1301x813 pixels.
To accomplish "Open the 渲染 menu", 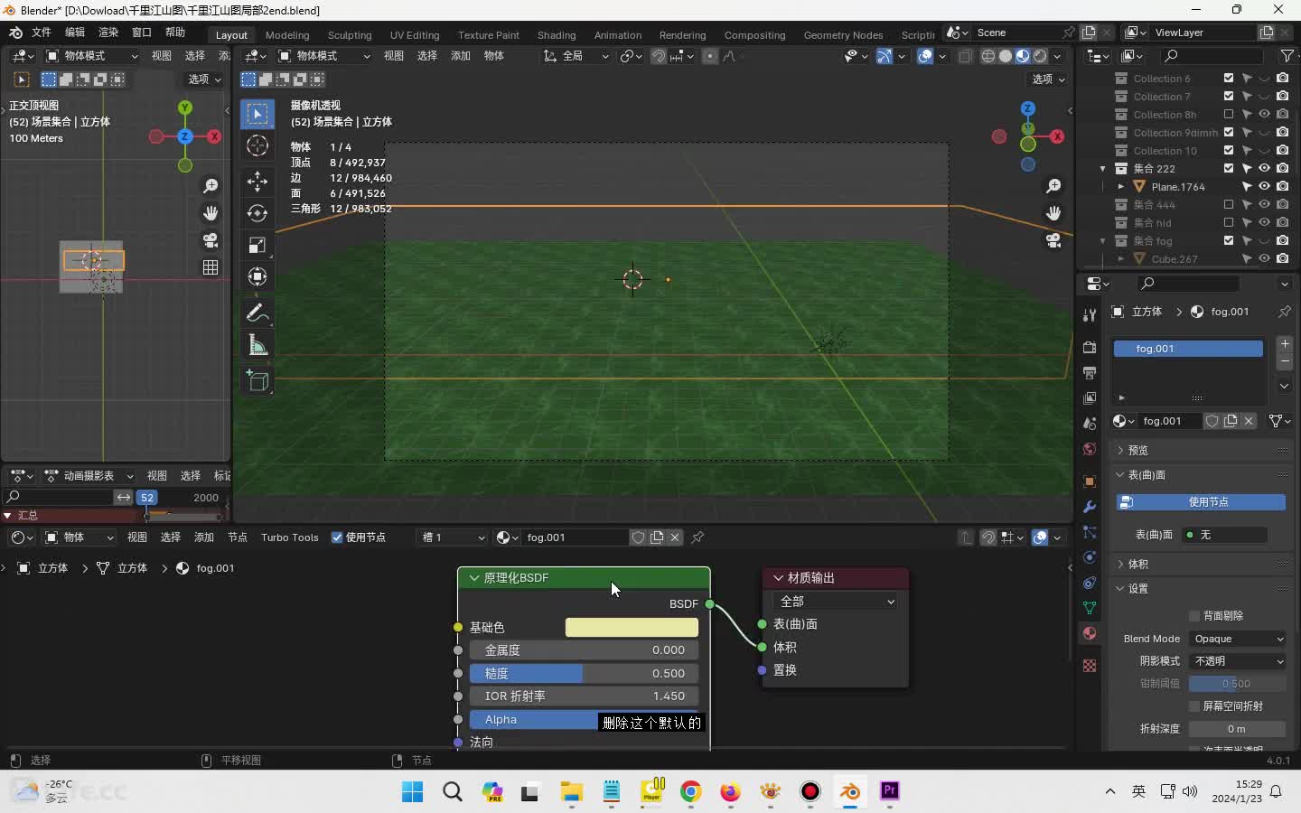I will [108, 33].
